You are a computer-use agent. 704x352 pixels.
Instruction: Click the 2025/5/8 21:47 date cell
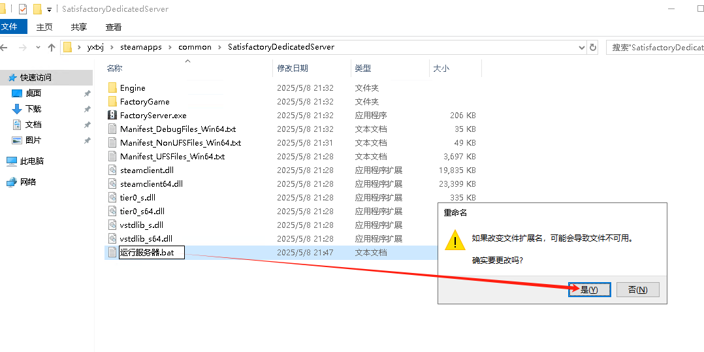pos(306,252)
